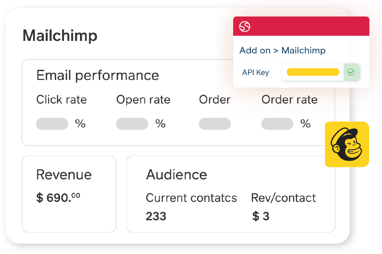Click the Click rate label

pyautogui.click(x=61, y=100)
